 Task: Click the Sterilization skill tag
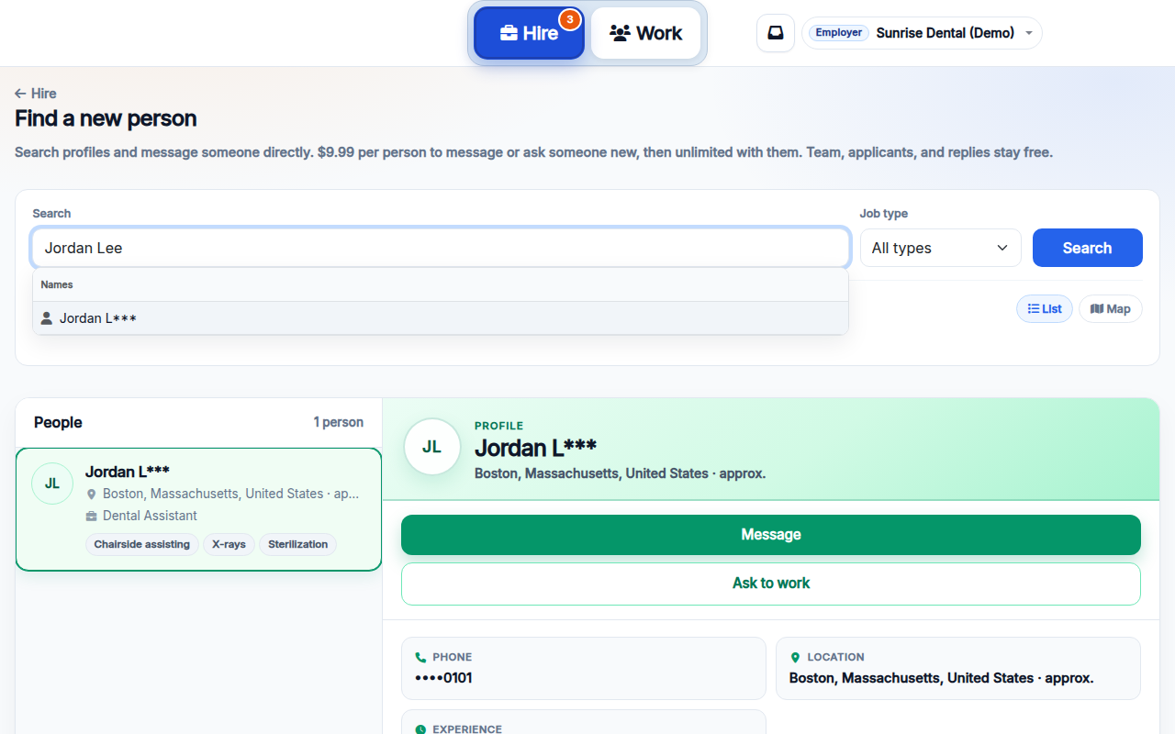pos(298,544)
